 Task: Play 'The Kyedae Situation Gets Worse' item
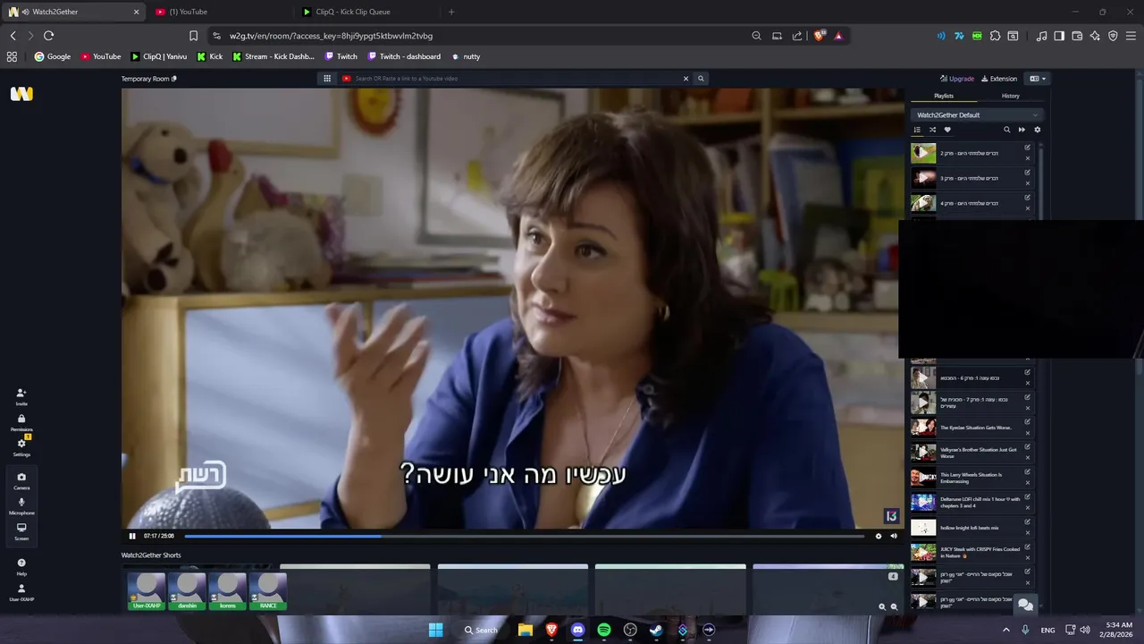[x=923, y=428]
